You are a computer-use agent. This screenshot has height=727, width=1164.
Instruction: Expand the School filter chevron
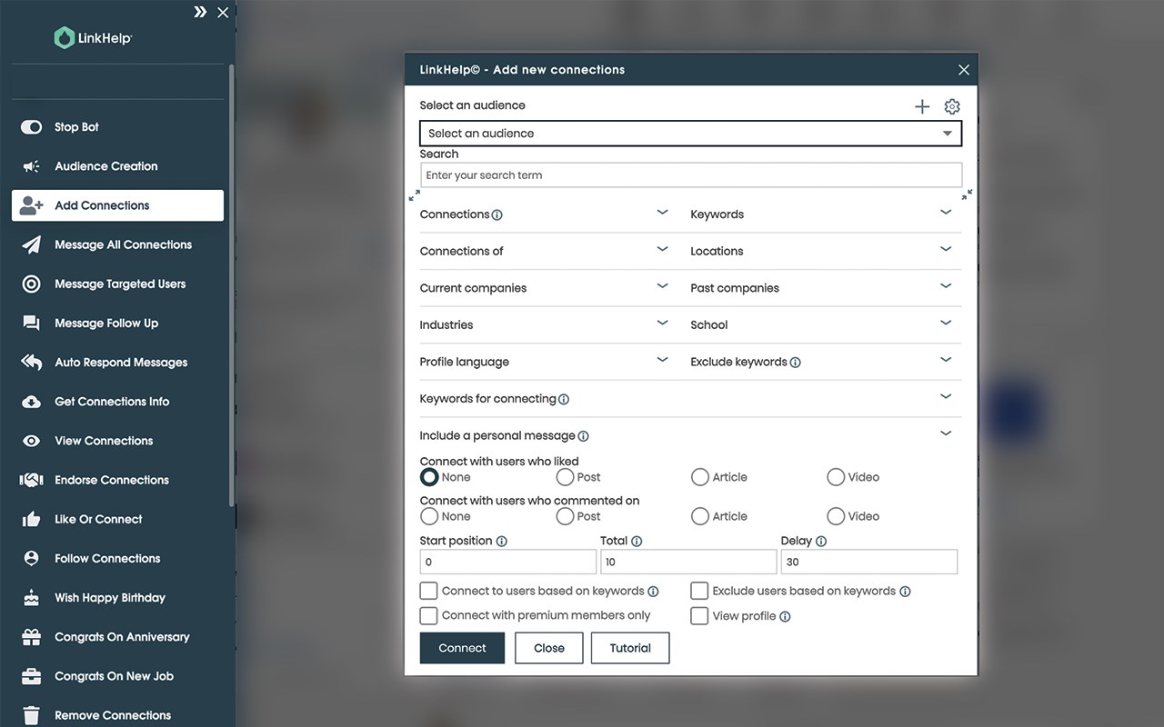946,323
